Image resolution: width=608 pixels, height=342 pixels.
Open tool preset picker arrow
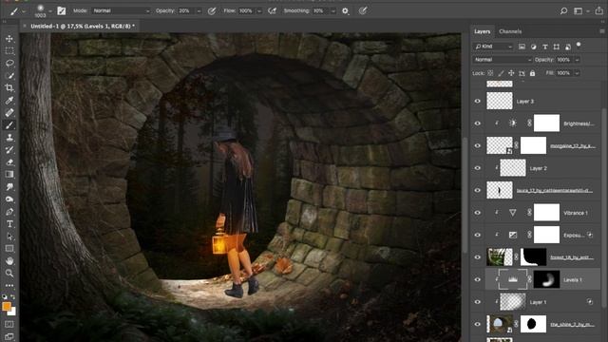pos(24,11)
